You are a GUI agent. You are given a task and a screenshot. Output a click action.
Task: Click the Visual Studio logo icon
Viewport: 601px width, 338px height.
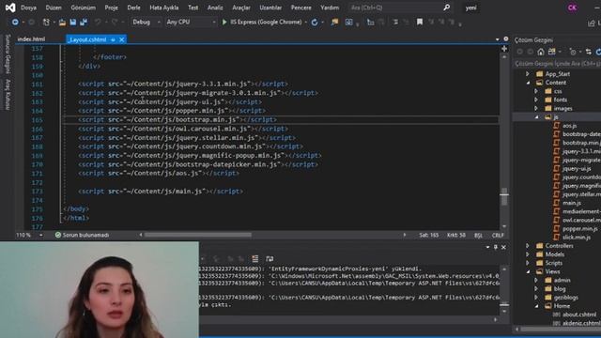(x=10, y=8)
